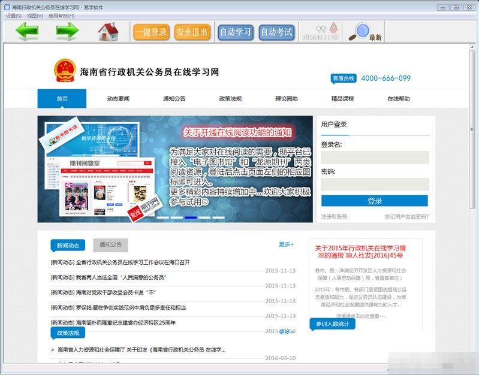Select 精品课程 in the navigation bar
Viewport: 479px width, 375px height.
342,99
